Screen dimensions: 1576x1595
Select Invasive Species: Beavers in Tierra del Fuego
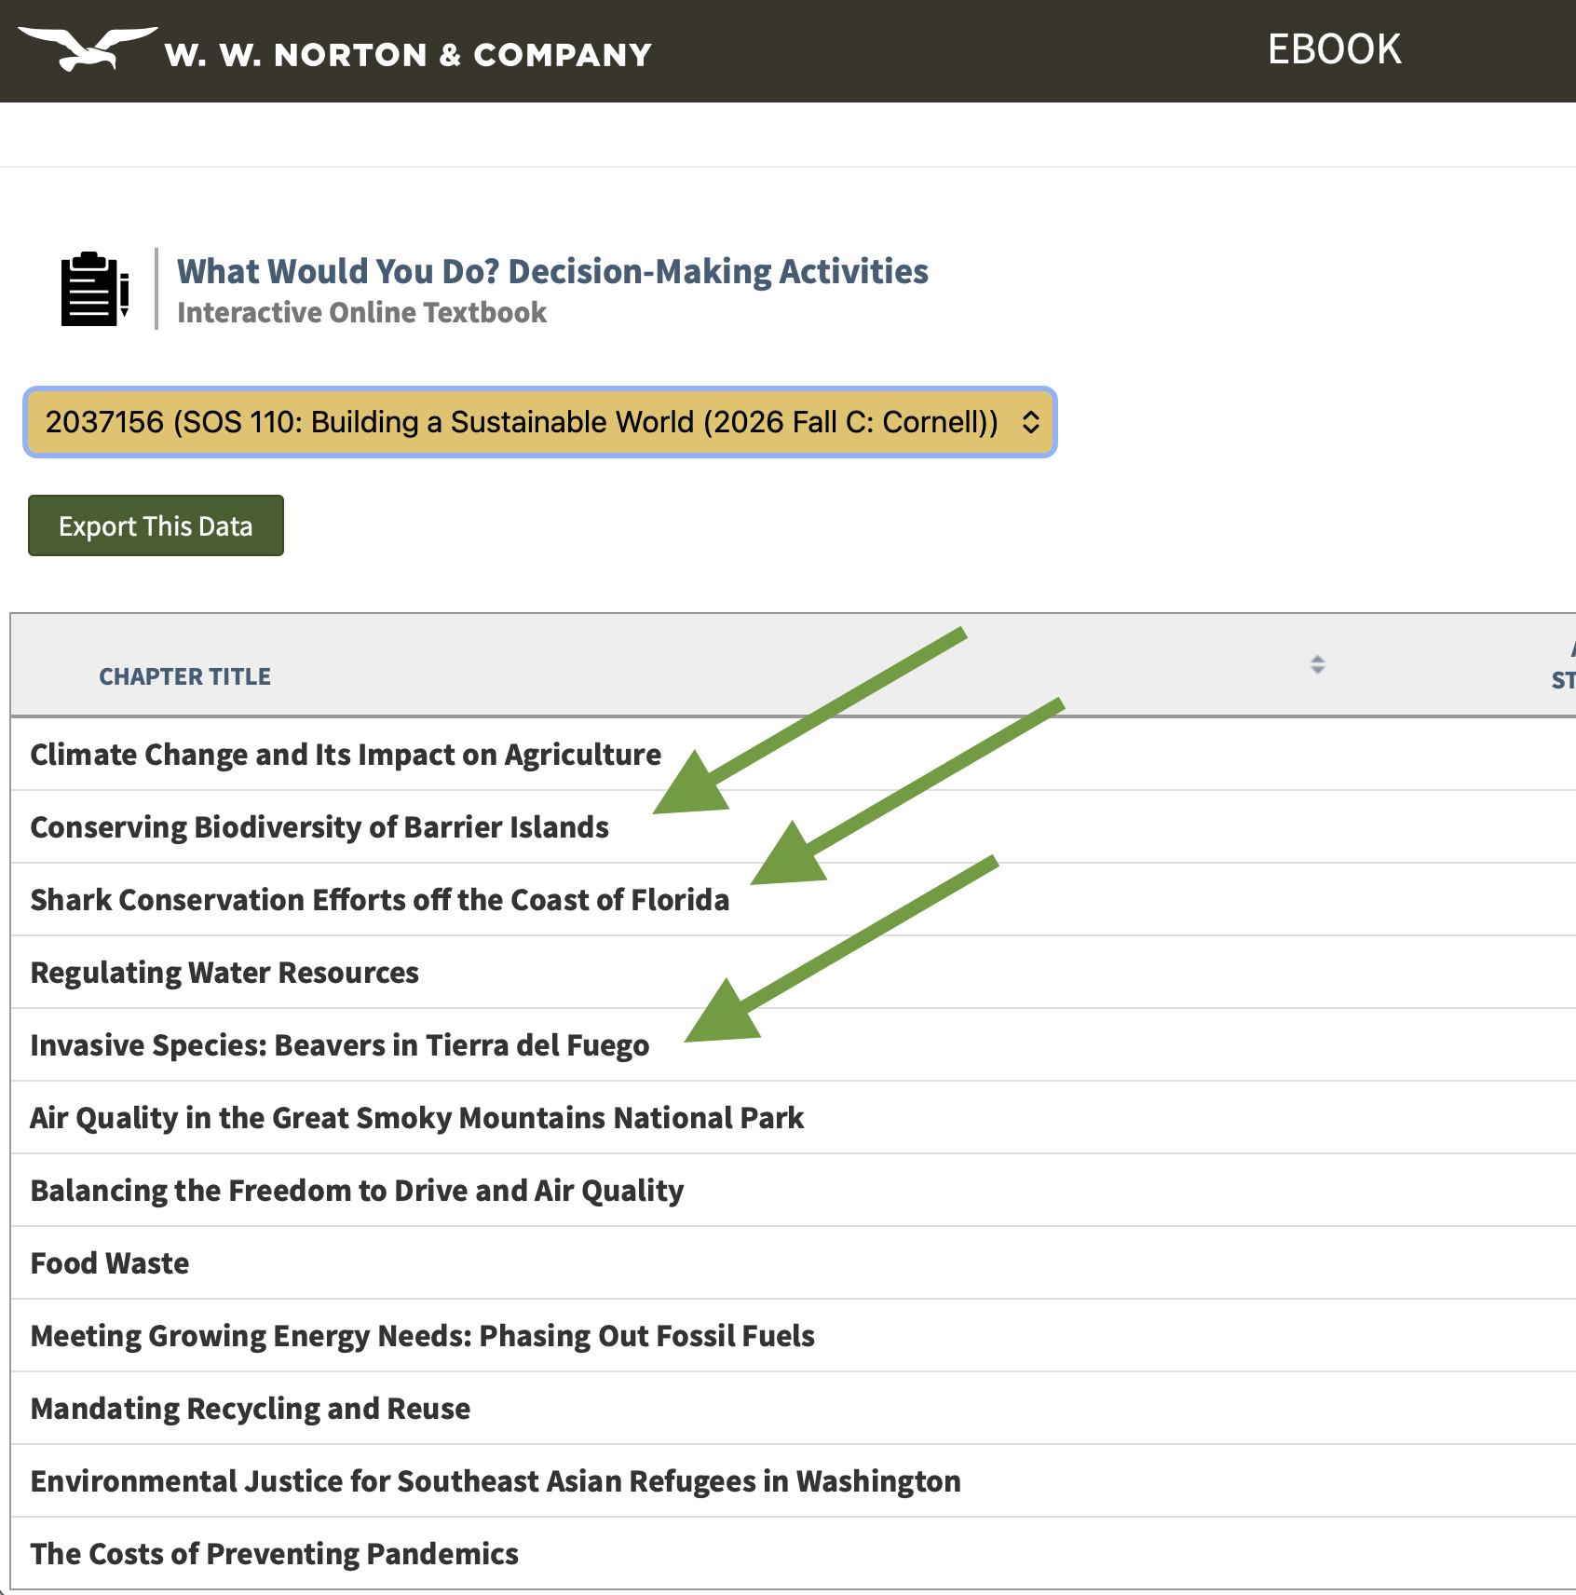pos(340,1044)
